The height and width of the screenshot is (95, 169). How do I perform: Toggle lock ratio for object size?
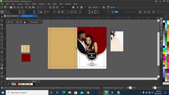(41, 12)
